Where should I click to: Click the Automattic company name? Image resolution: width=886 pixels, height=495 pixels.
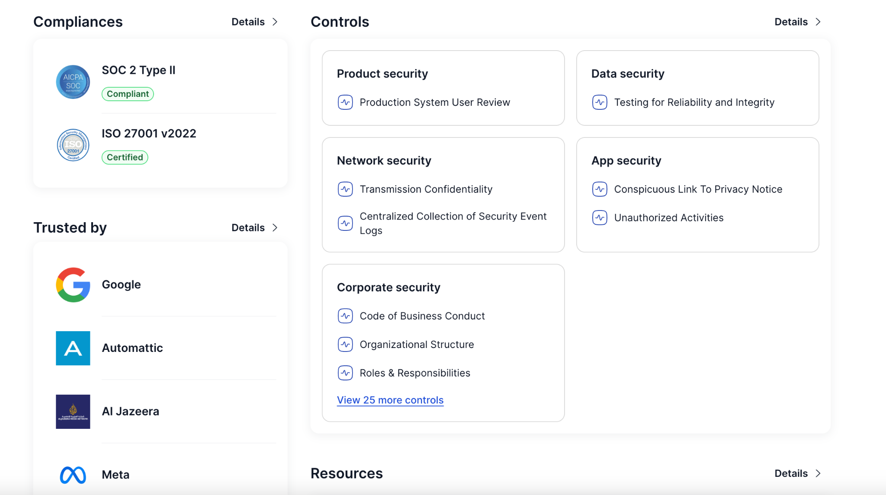coord(132,348)
